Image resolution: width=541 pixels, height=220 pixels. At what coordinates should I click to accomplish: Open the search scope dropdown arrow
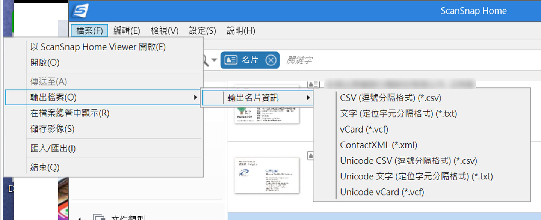click(x=214, y=60)
